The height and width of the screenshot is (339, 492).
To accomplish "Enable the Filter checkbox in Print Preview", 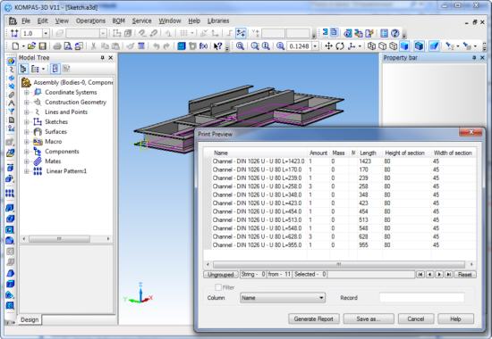I will pos(218,287).
